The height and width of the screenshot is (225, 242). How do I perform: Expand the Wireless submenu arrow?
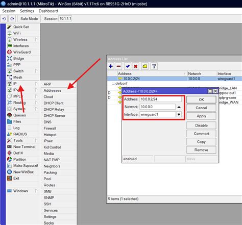click(x=36, y=39)
